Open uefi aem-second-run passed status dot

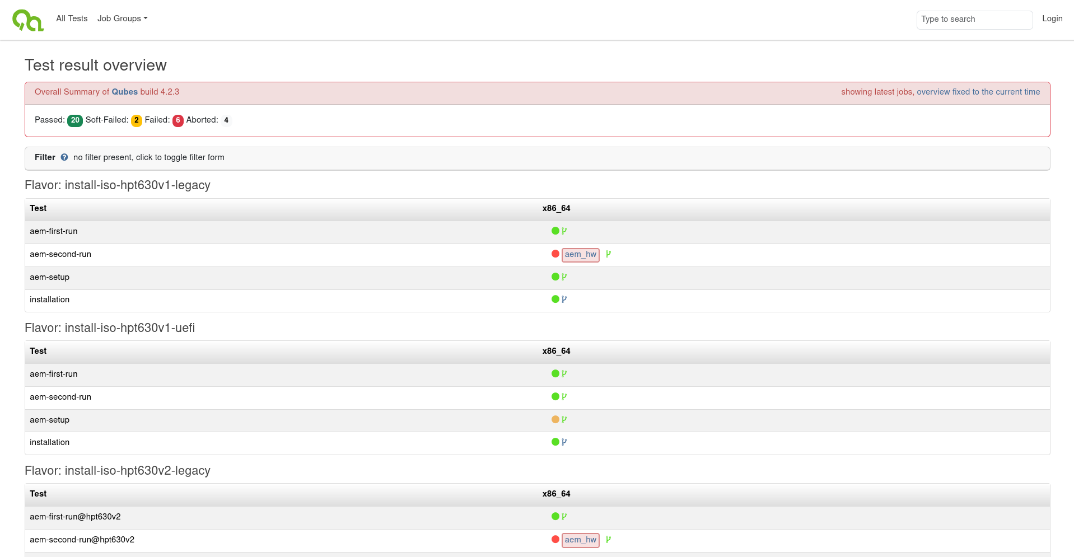[555, 396]
